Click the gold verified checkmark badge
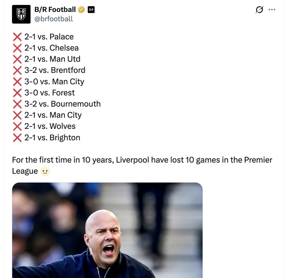This screenshot has height=278, width=288. click(81, 9)
